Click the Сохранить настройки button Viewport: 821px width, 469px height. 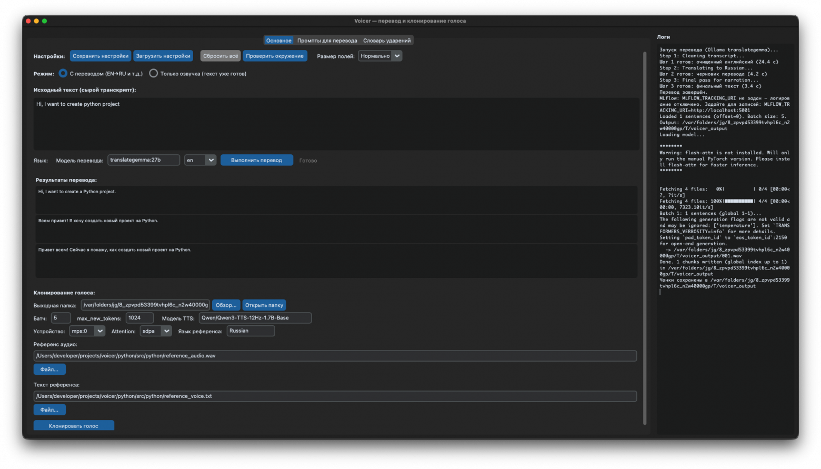tap(100, 55)
